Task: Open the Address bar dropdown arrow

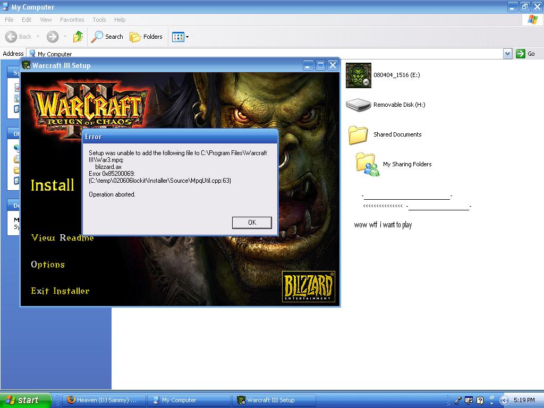Action: pyautogui.click(x=507, y=54)
